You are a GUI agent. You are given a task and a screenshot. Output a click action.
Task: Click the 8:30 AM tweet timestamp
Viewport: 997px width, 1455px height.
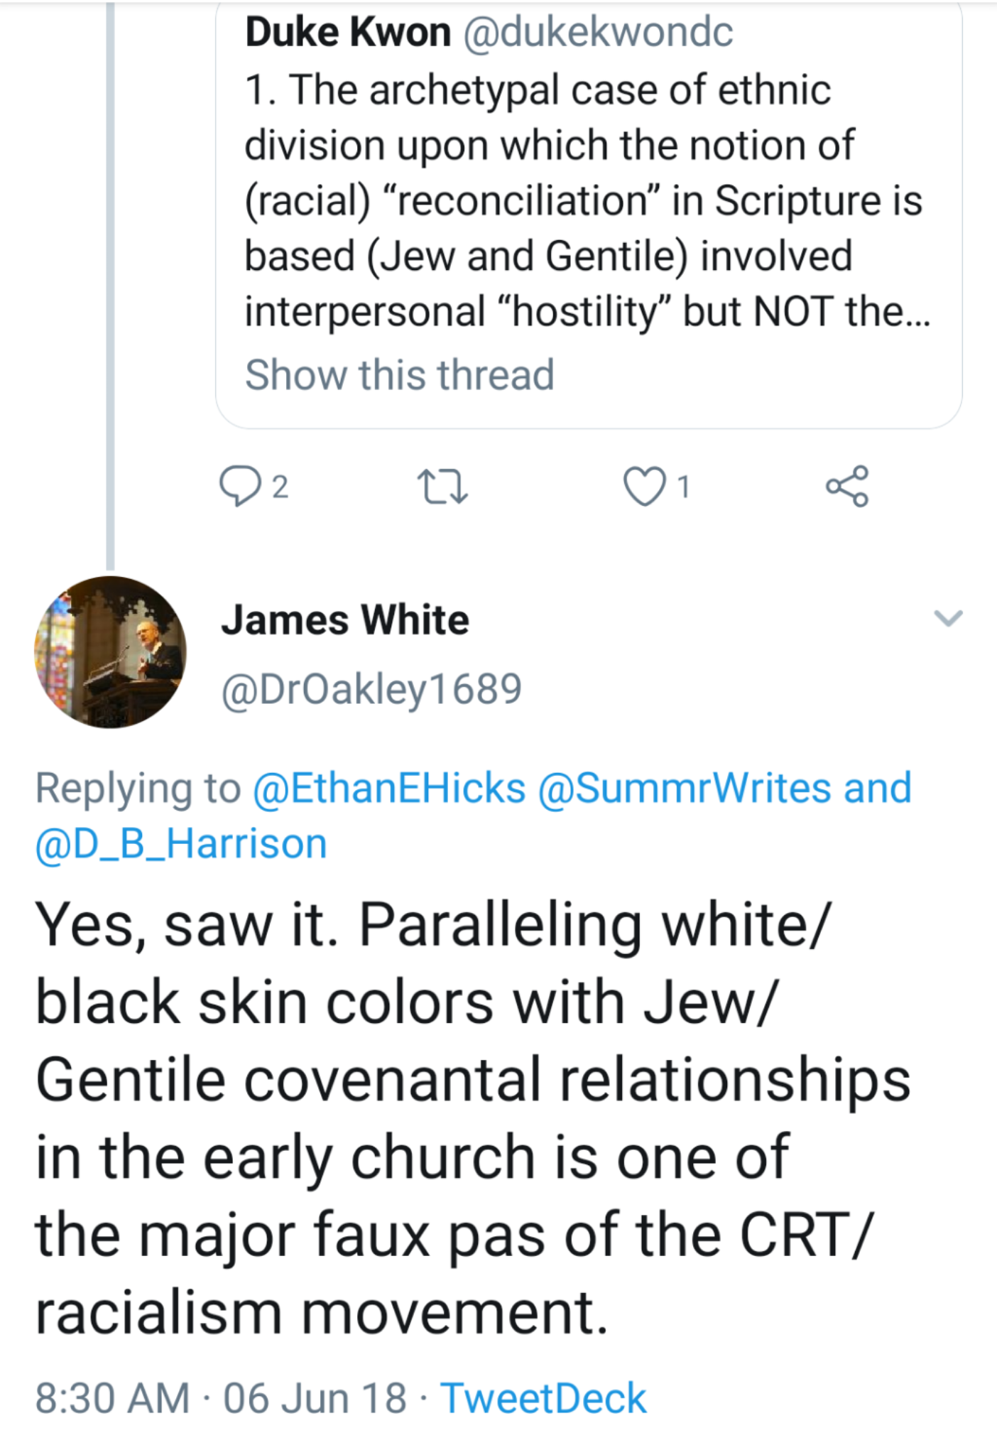pyautogui.click(x=112, y=1398)
